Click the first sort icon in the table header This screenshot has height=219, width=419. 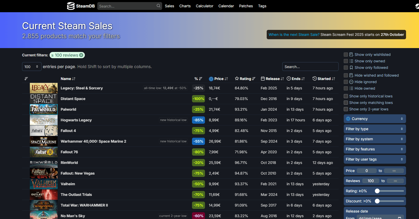click(26, 79)
